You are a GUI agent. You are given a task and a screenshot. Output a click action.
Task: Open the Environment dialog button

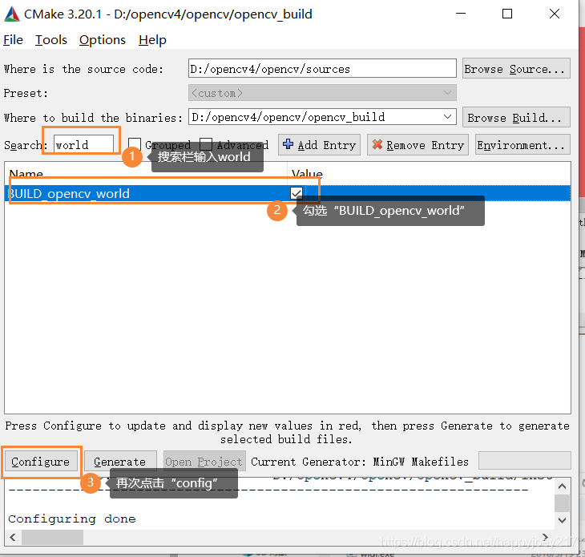pyautogui.click(x=522, y=145)
